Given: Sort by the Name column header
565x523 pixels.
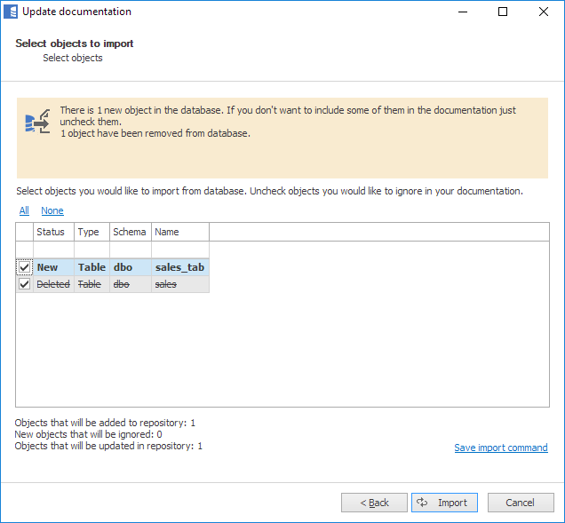Looking at the screenshot, I should tap(179, 232).
